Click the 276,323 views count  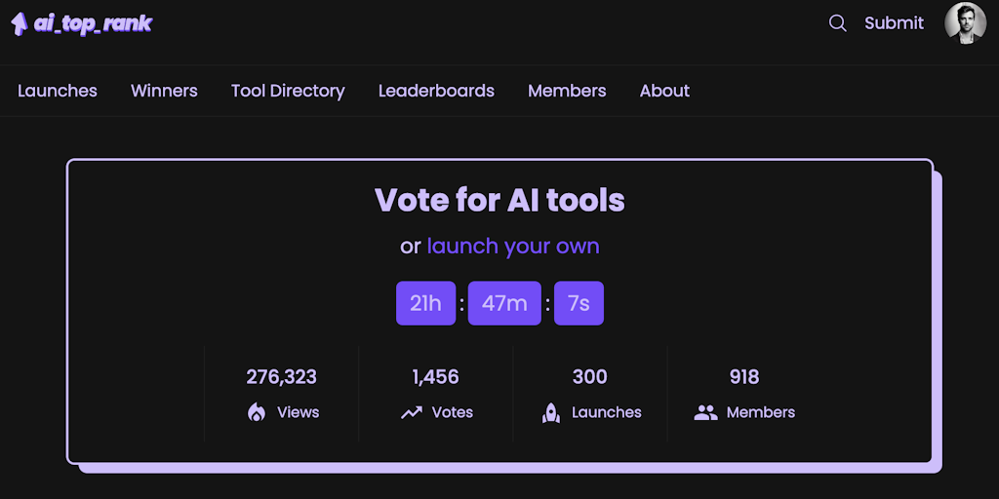(282, 377)
